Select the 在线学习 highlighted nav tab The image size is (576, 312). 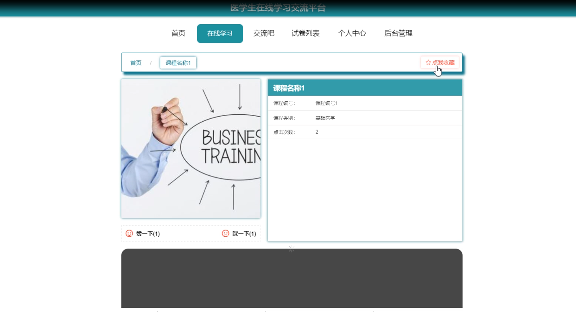click(220, 33)
